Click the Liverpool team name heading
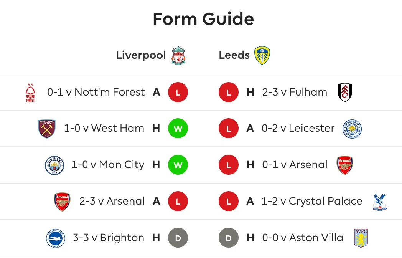This screenshot has height=258, width=402. point(141,55)
